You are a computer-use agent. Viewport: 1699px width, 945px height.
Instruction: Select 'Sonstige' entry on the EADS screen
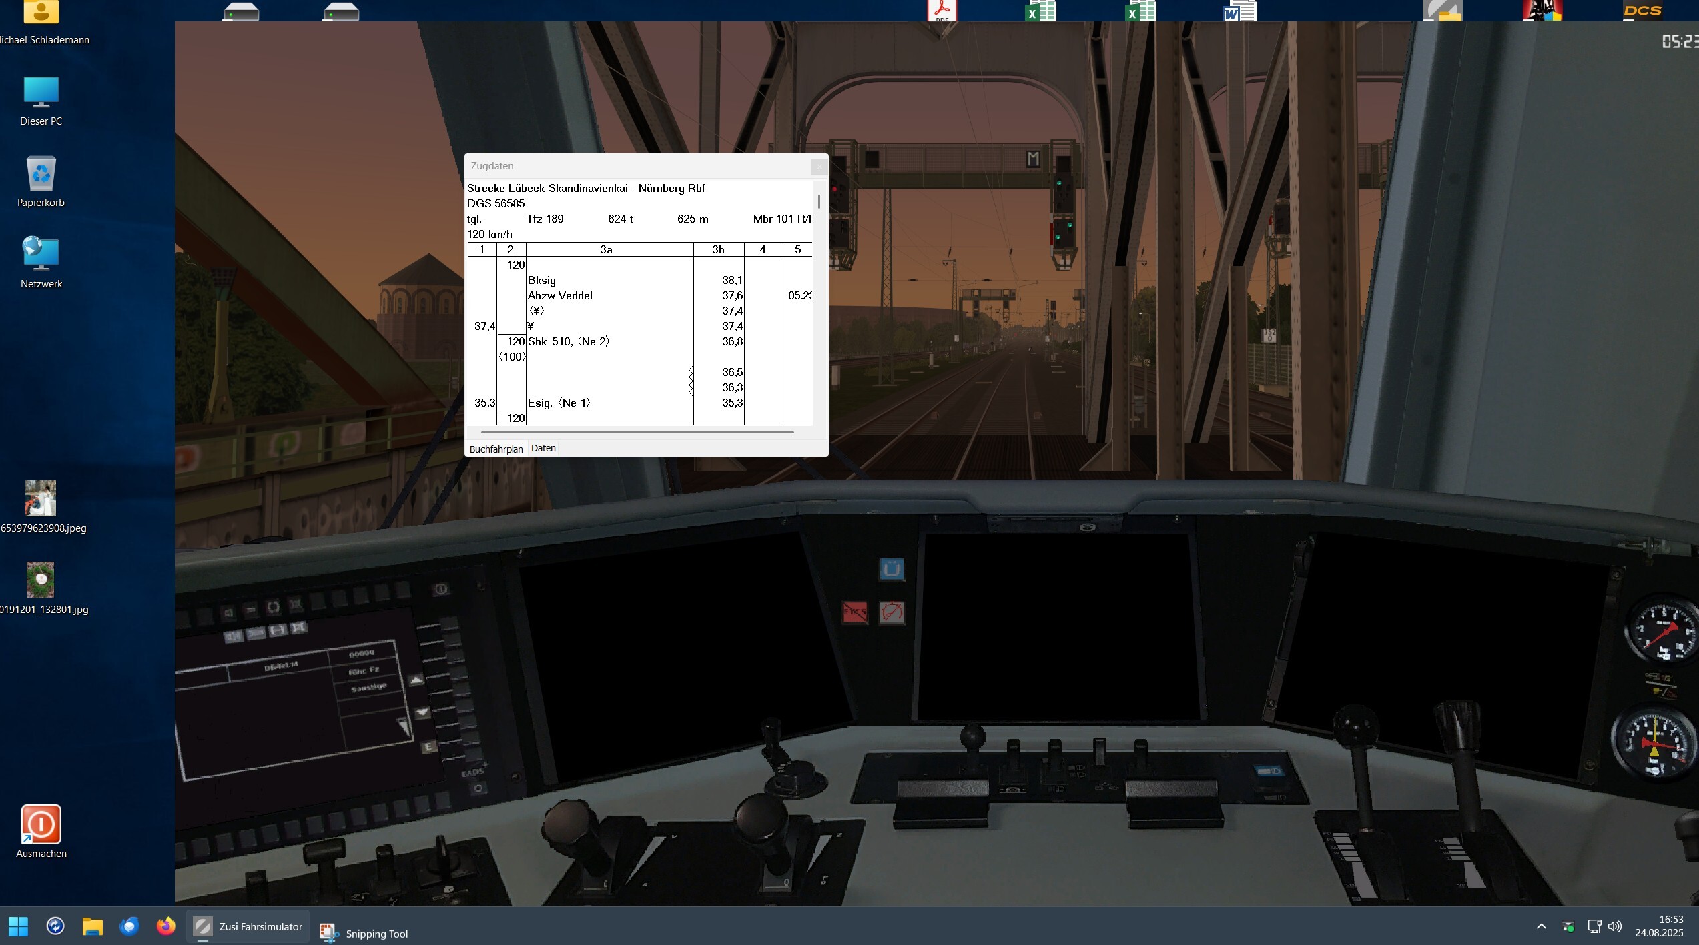click(369, 687)
